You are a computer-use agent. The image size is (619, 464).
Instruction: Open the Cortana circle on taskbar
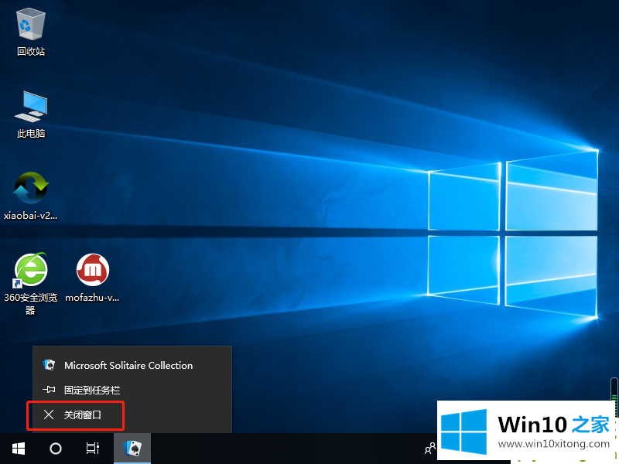56,449
